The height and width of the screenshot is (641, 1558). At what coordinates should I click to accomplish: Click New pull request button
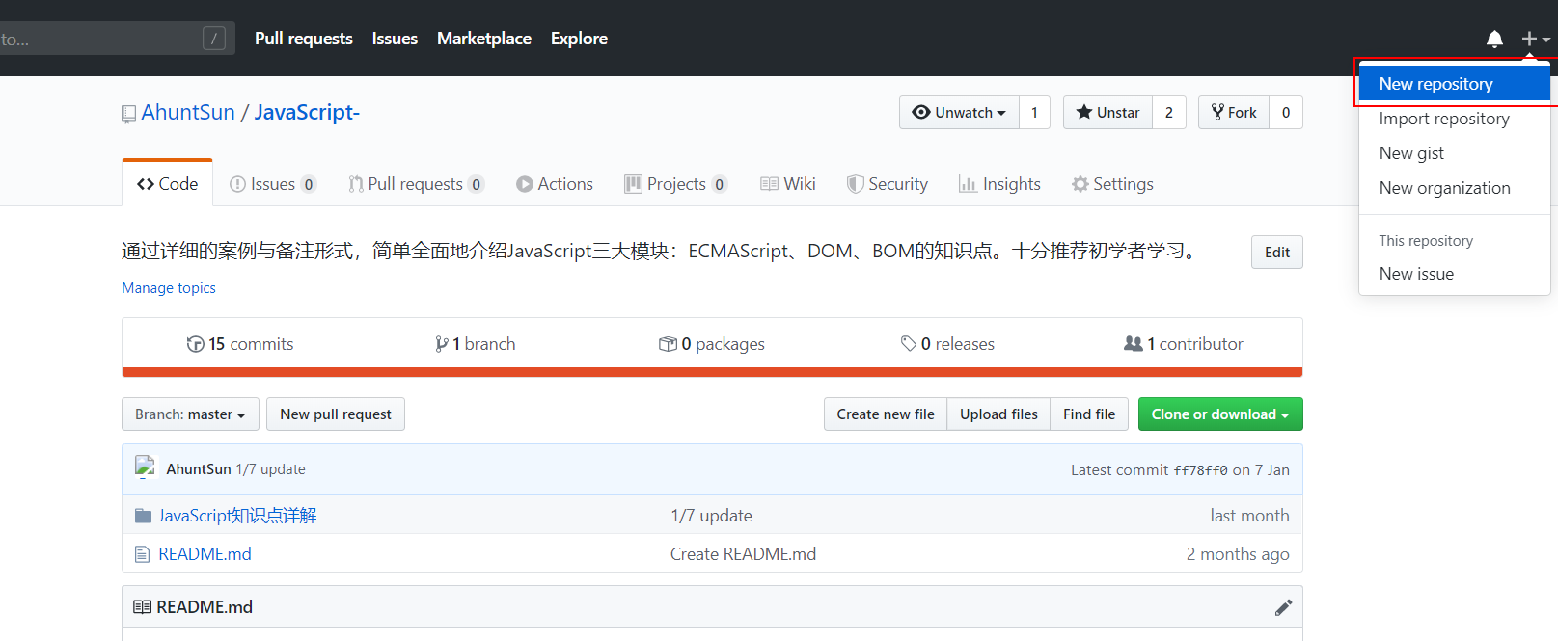[336, 414]
